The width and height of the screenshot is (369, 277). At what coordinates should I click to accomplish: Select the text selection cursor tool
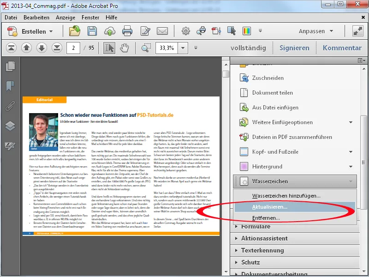click(109, 48)
